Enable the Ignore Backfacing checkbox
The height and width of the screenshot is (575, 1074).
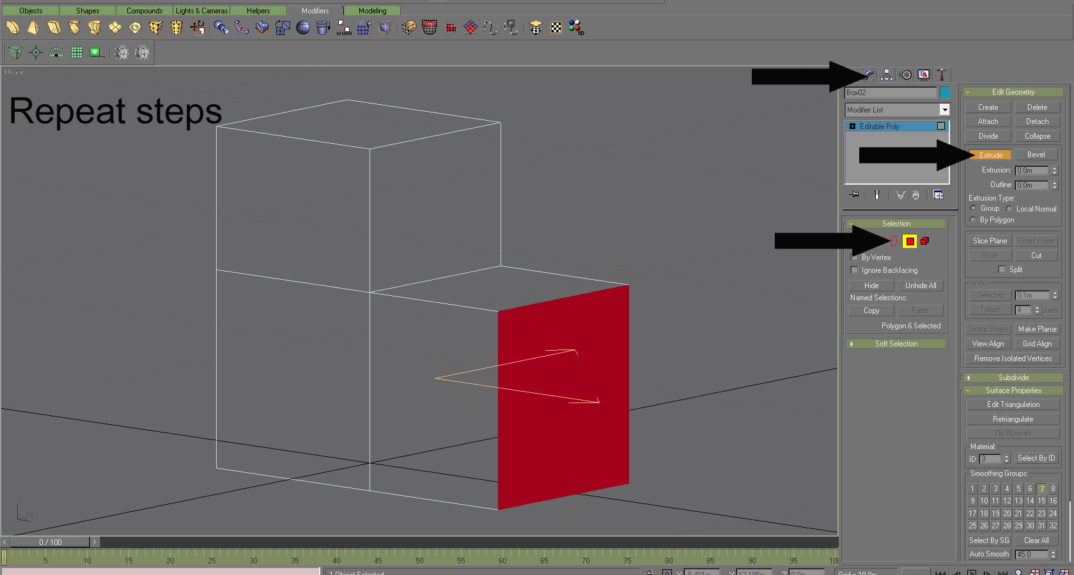tap(854, 270)
